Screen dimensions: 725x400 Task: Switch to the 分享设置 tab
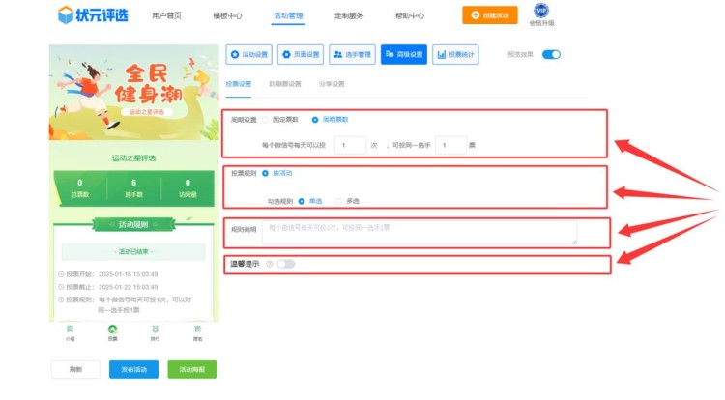tap(332, 84)
